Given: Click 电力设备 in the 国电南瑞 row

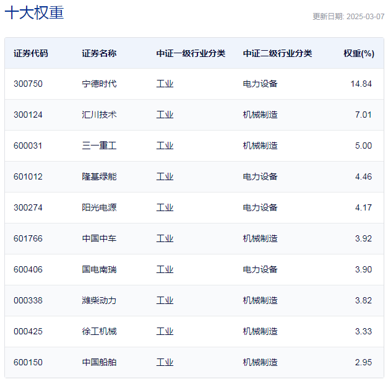Looking at the screenshot, I should 260,269.
